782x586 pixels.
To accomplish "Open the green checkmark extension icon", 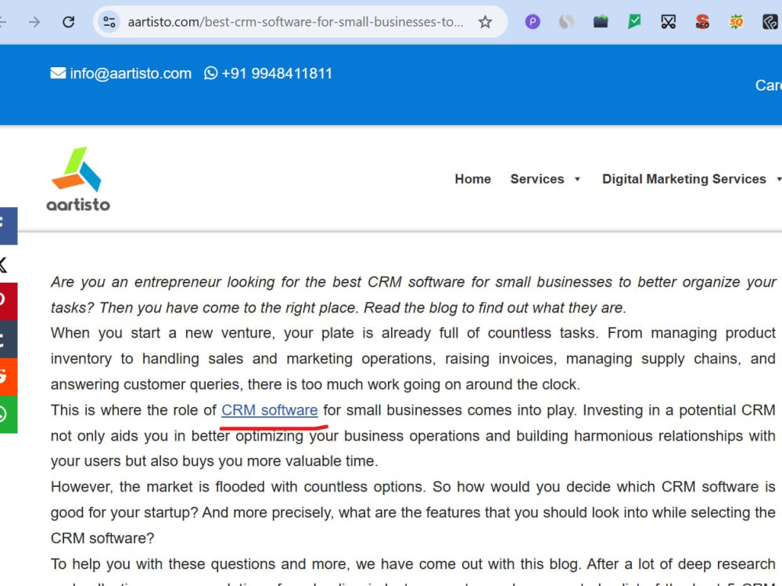I will 634,22.
